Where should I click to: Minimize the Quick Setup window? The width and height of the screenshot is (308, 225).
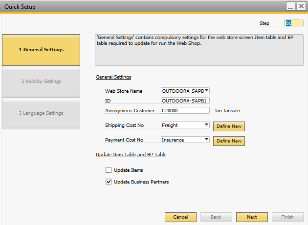[x=290, y=6]
